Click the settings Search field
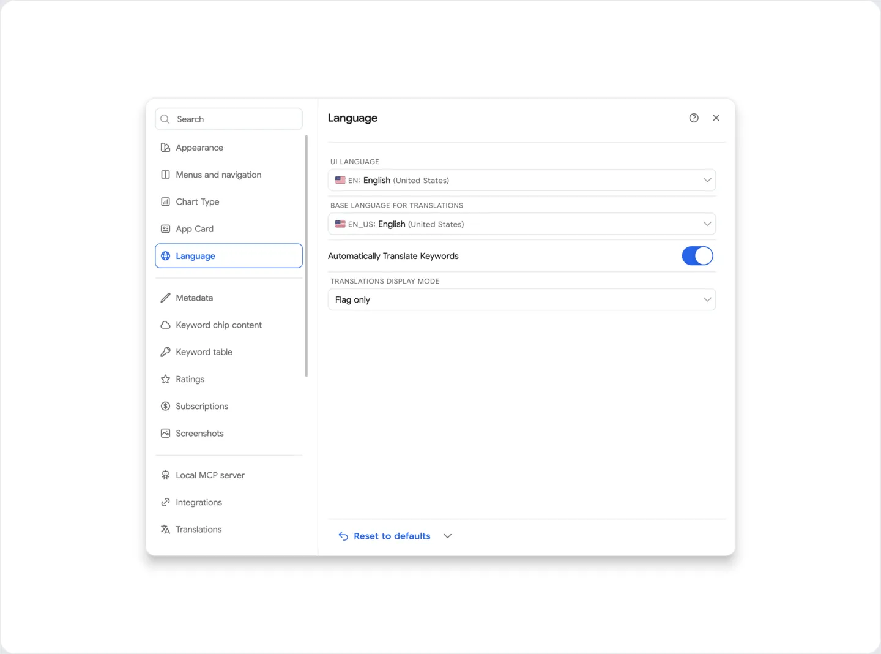The width and height of the screenshot is (881, 654). [x=229, y=119]
